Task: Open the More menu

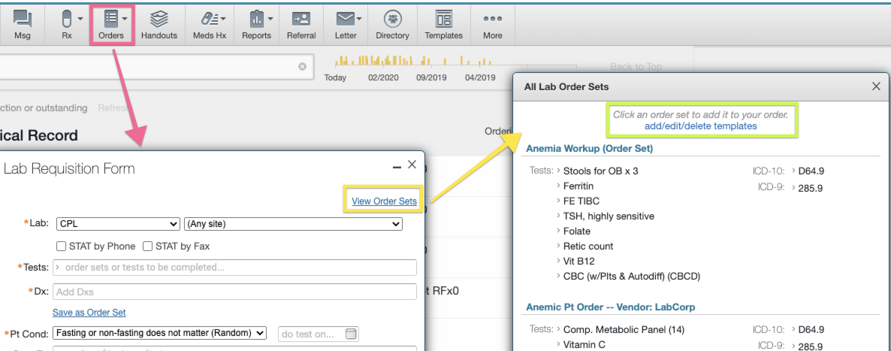Action: coord(493,24)
